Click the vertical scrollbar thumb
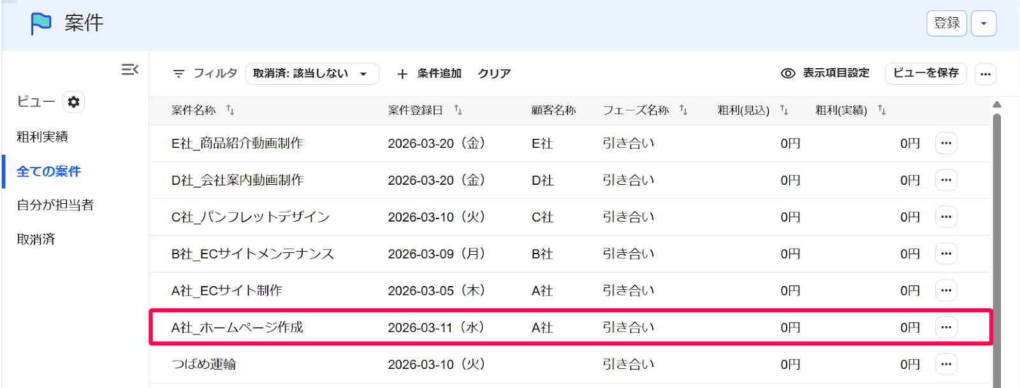Screen dimensions: 1020x388 tap(997, 250)
